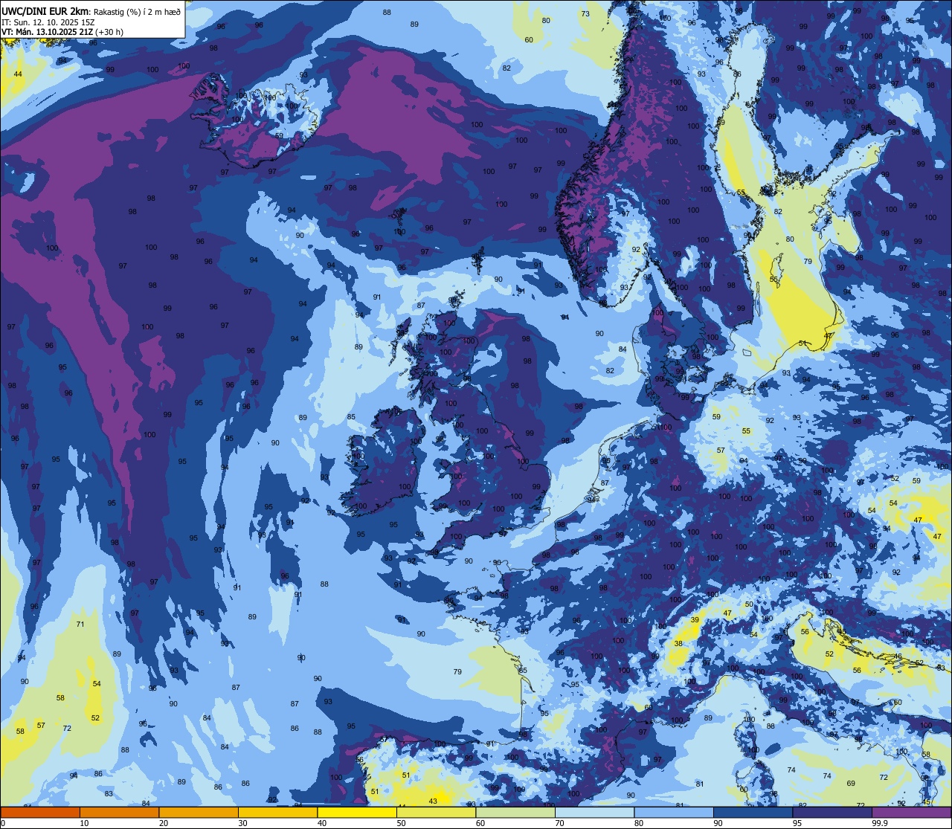
Task: Click the legend segment between 60 and 70
Action: (515, 812)
